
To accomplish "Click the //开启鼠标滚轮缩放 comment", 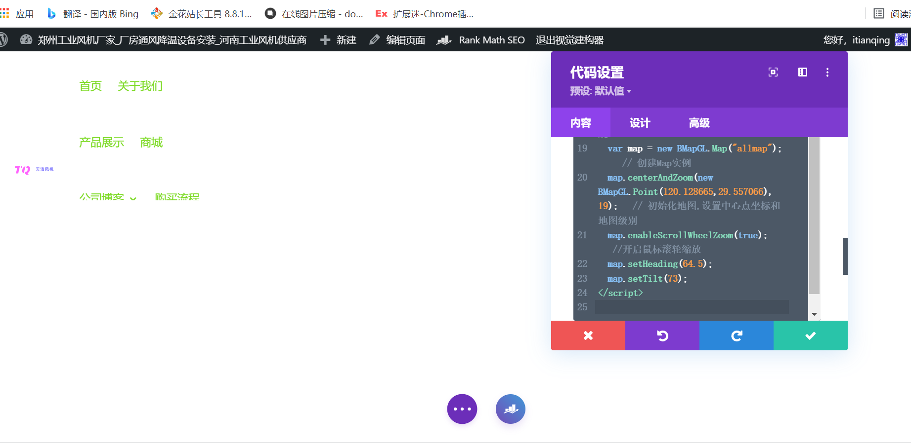I will pyautogui.click(x=656, y=249).
